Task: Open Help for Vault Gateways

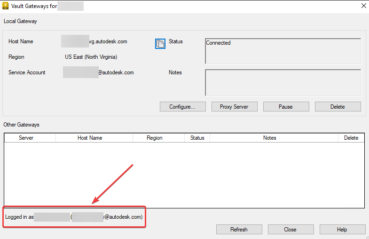Action: 342,229
